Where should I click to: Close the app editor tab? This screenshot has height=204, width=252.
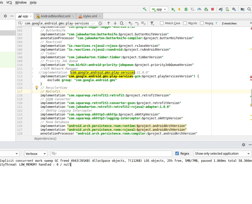(31, 16)
